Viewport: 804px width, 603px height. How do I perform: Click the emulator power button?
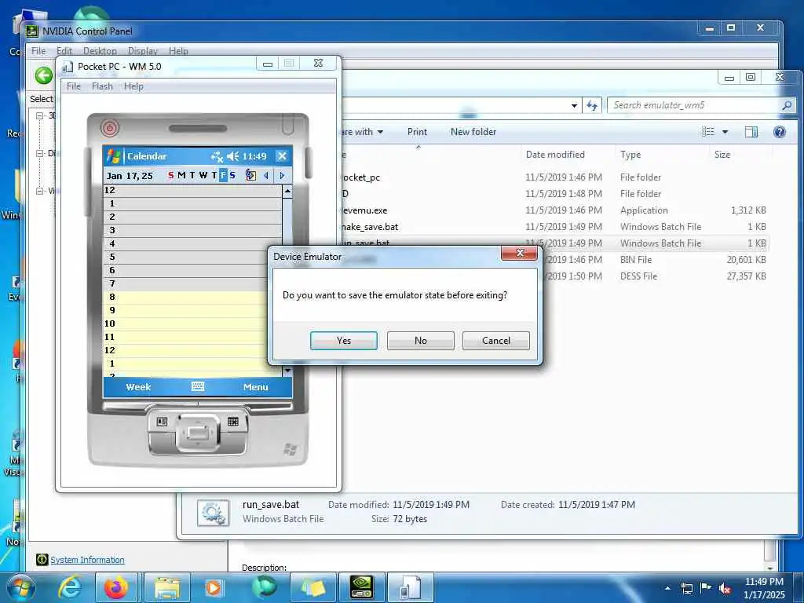pos(109,127)
